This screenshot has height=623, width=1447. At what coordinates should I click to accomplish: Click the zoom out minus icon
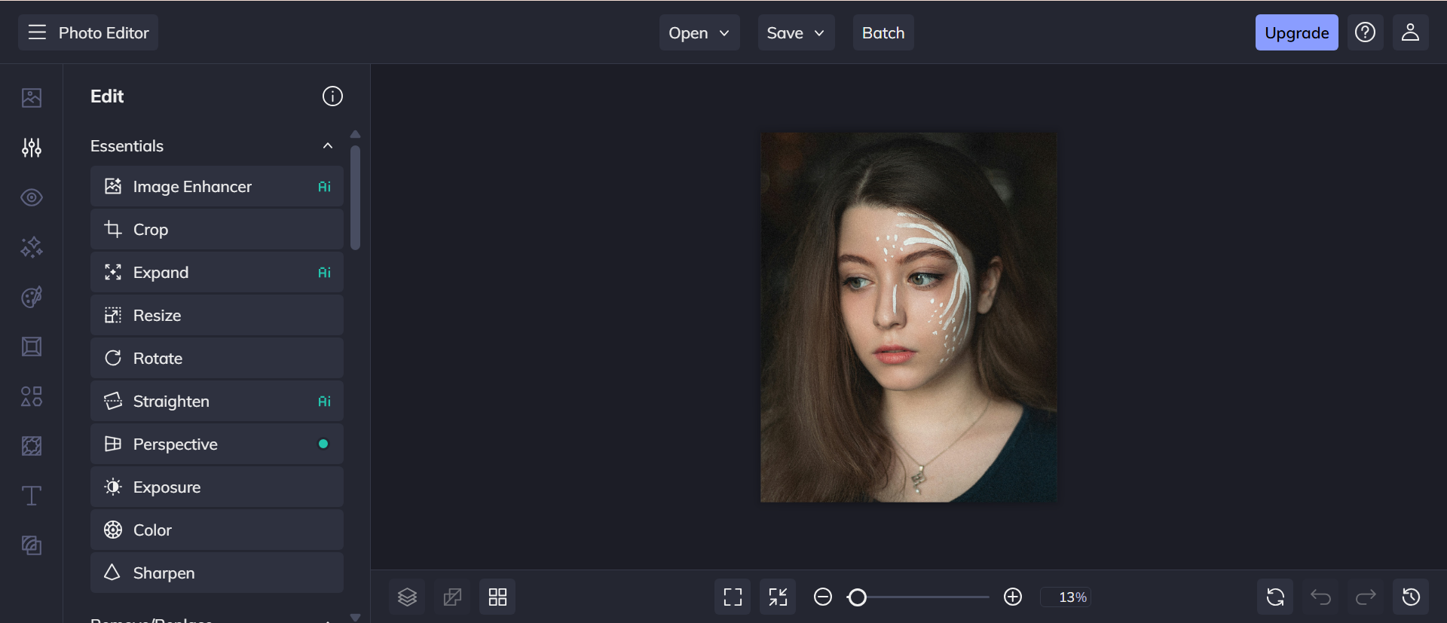click(x=823, y=597)
